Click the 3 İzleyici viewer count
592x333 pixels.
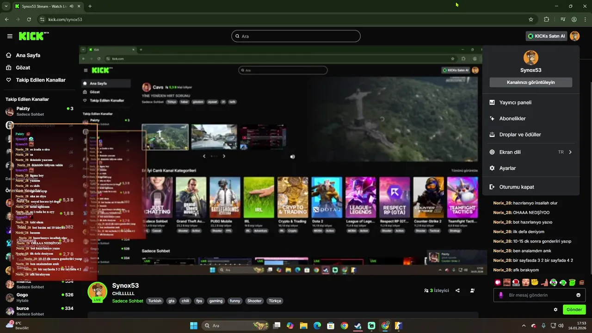pyautogui.click(x=437, y=290)
